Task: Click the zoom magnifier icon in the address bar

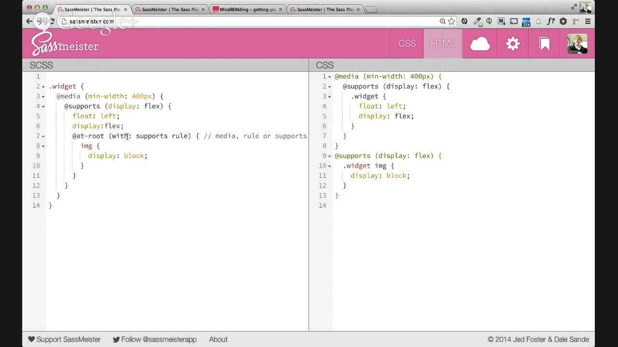Action: [x=442, y=21]
